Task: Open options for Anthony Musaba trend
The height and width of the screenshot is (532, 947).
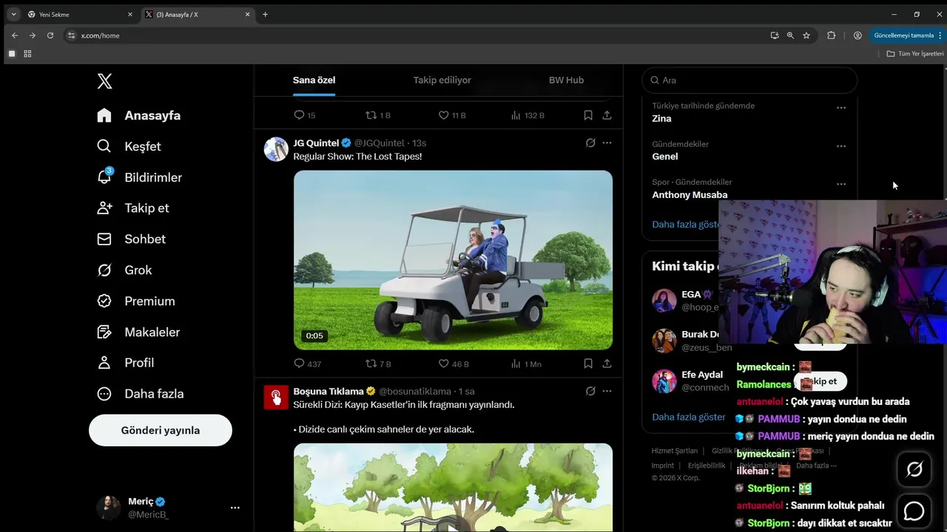Action: point(840,184)
